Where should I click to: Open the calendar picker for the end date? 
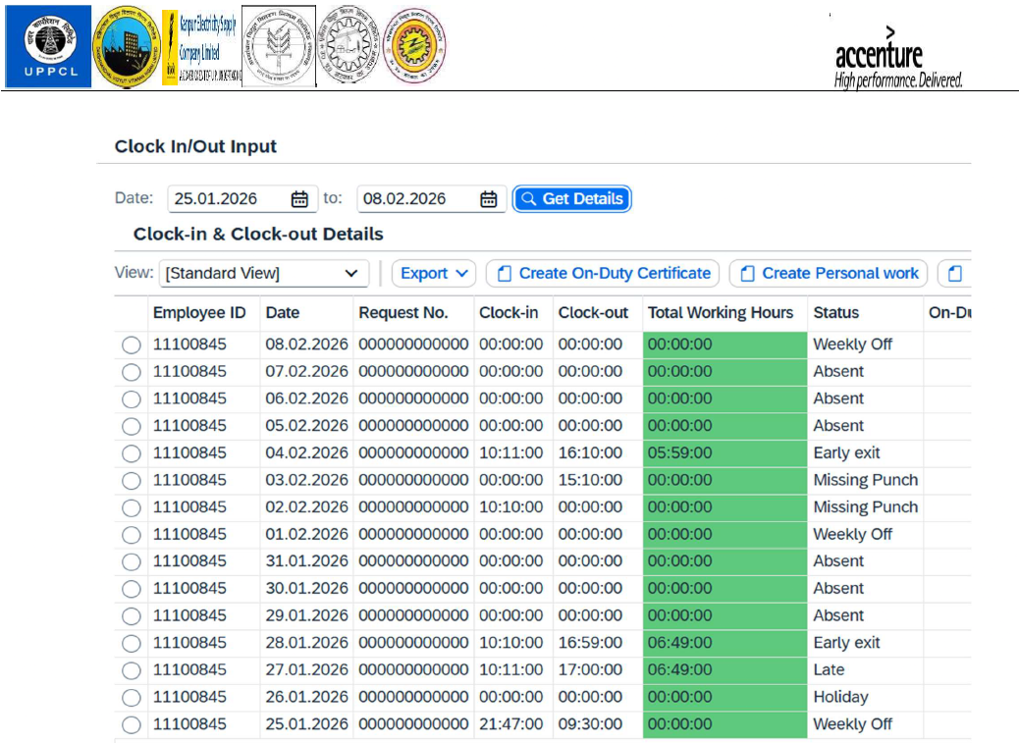tap(488, 199)
